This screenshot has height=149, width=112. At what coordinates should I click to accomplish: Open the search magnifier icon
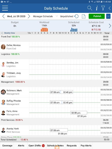(x=90, y=8)
